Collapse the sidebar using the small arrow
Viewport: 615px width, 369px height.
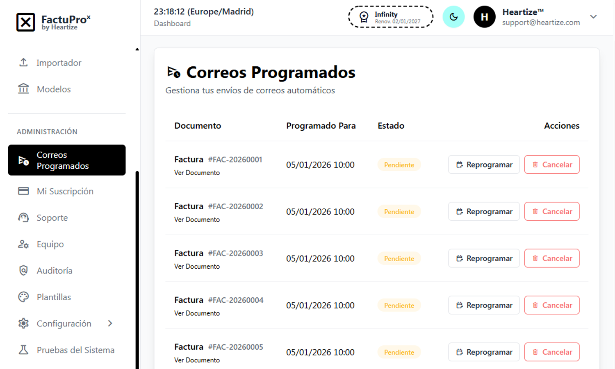(x=137, y=49)
